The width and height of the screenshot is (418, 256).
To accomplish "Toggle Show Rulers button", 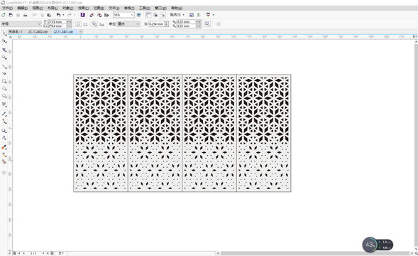I will click(148, 15).
